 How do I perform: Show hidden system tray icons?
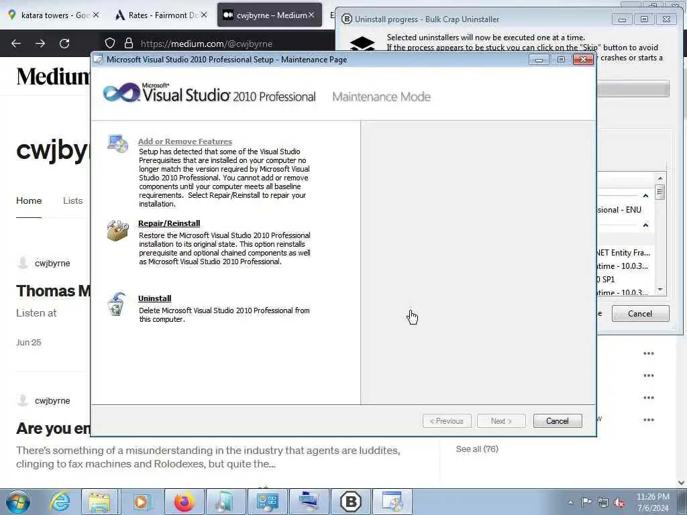(570, 503)
